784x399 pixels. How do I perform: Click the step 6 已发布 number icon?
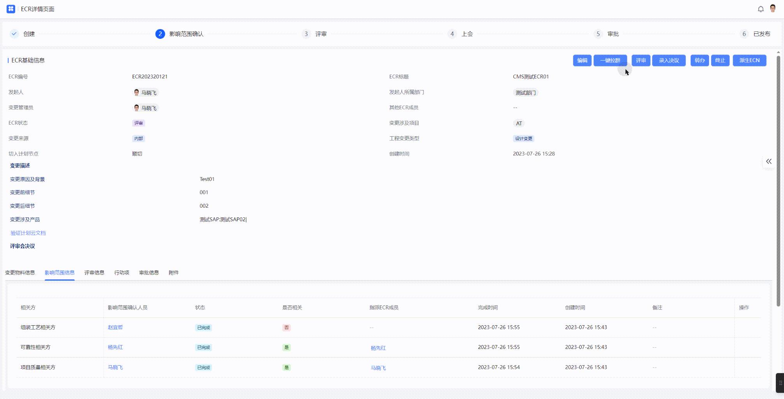pos(744,34)
